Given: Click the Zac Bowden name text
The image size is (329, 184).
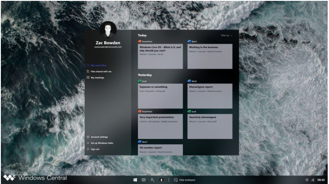Looking at the screenshot, I should point(108,43).
